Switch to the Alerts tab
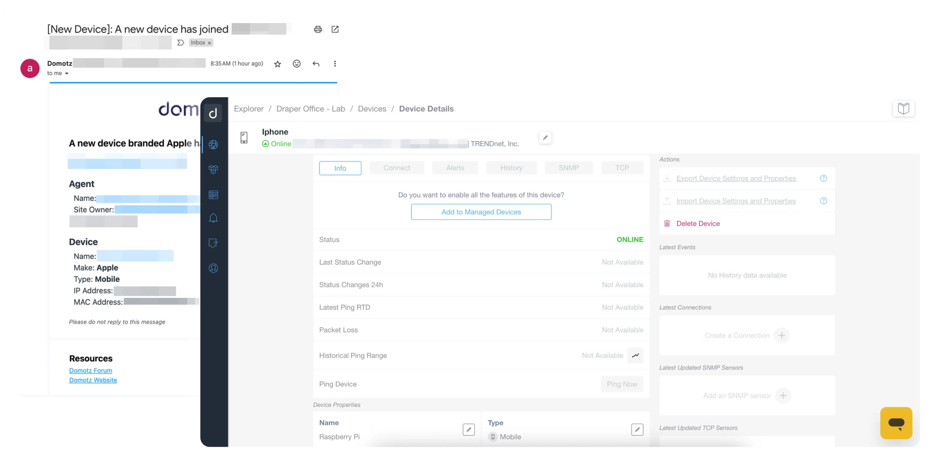Screen dimensions: 933x460 [455, 168]
